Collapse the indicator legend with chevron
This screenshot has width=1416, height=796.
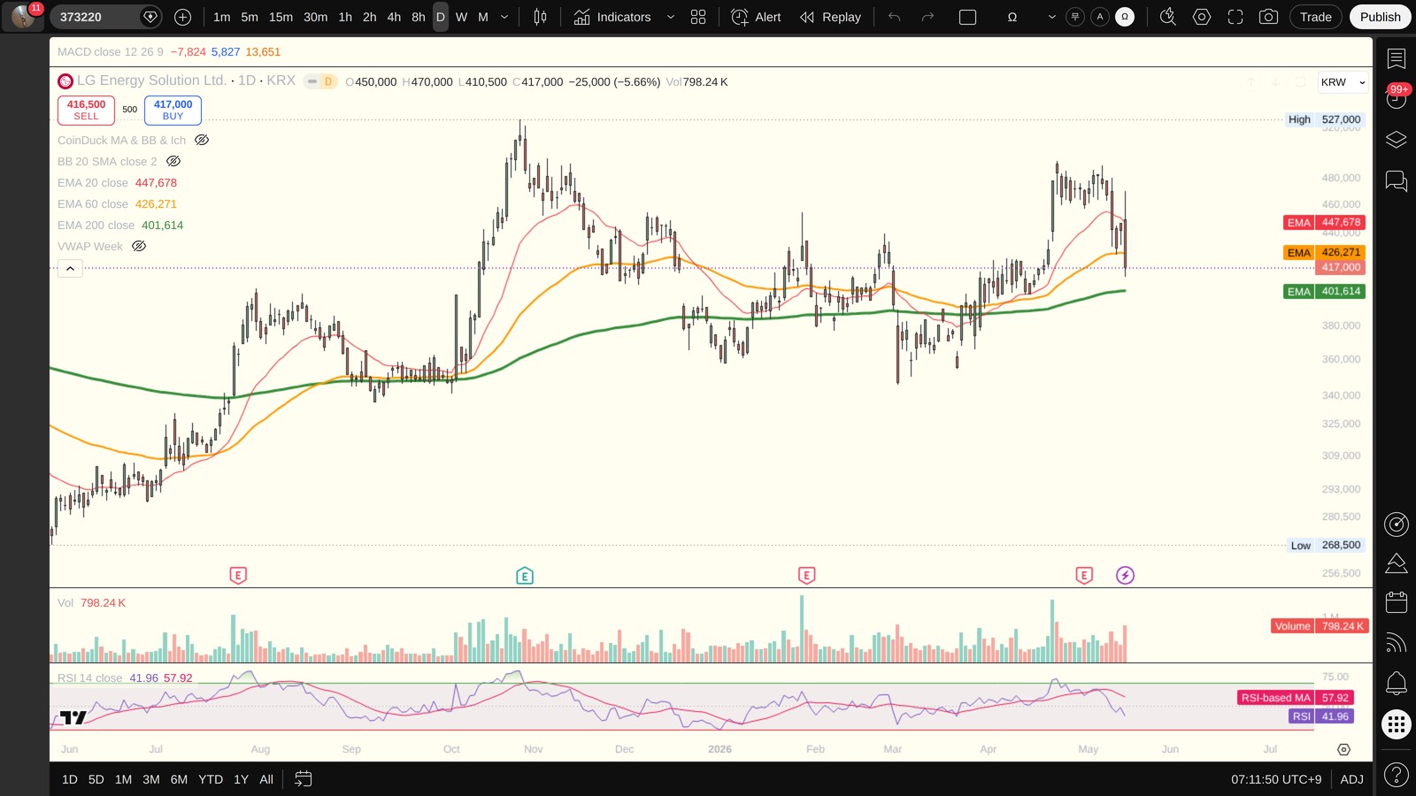pyautogui.click(x=70, y=268)
